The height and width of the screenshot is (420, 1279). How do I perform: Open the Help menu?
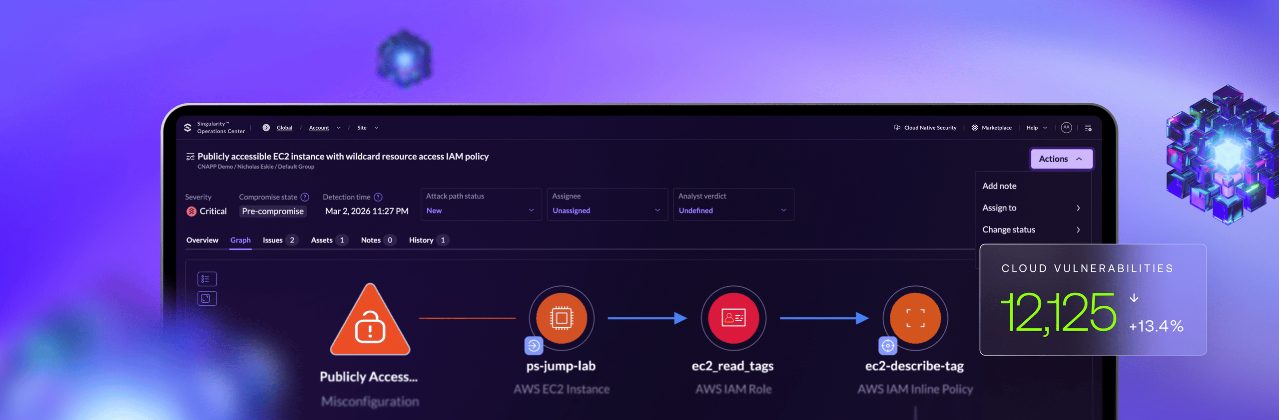(1037, 128)
